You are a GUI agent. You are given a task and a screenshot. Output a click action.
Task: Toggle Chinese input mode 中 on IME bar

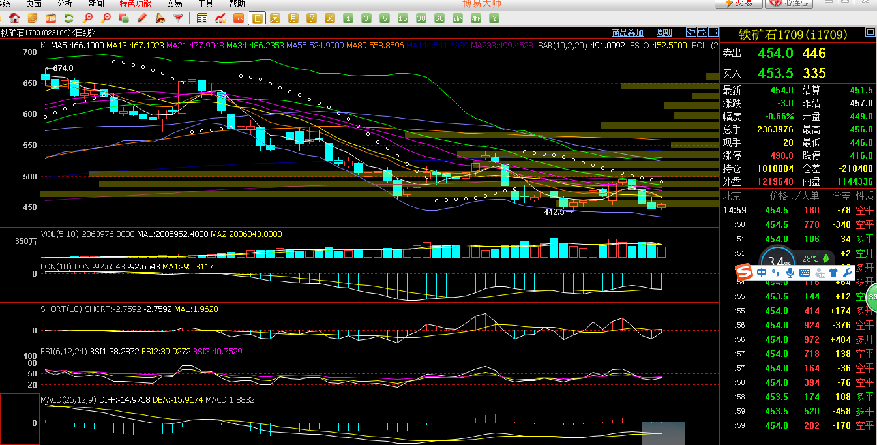coord(762,272)
